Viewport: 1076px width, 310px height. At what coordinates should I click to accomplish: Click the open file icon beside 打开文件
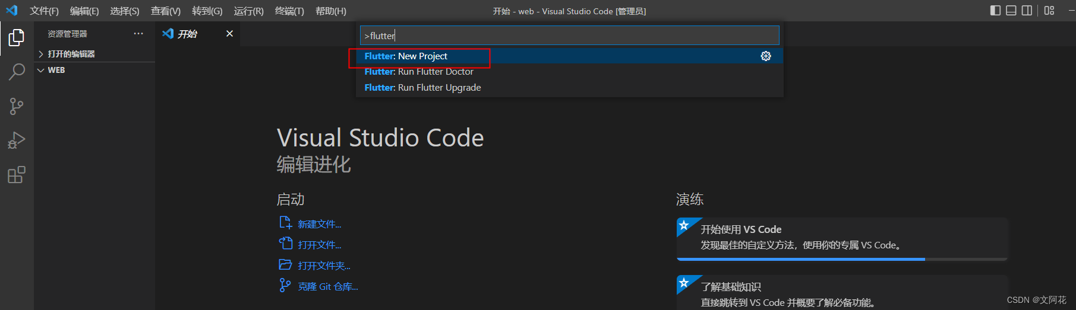286,244
